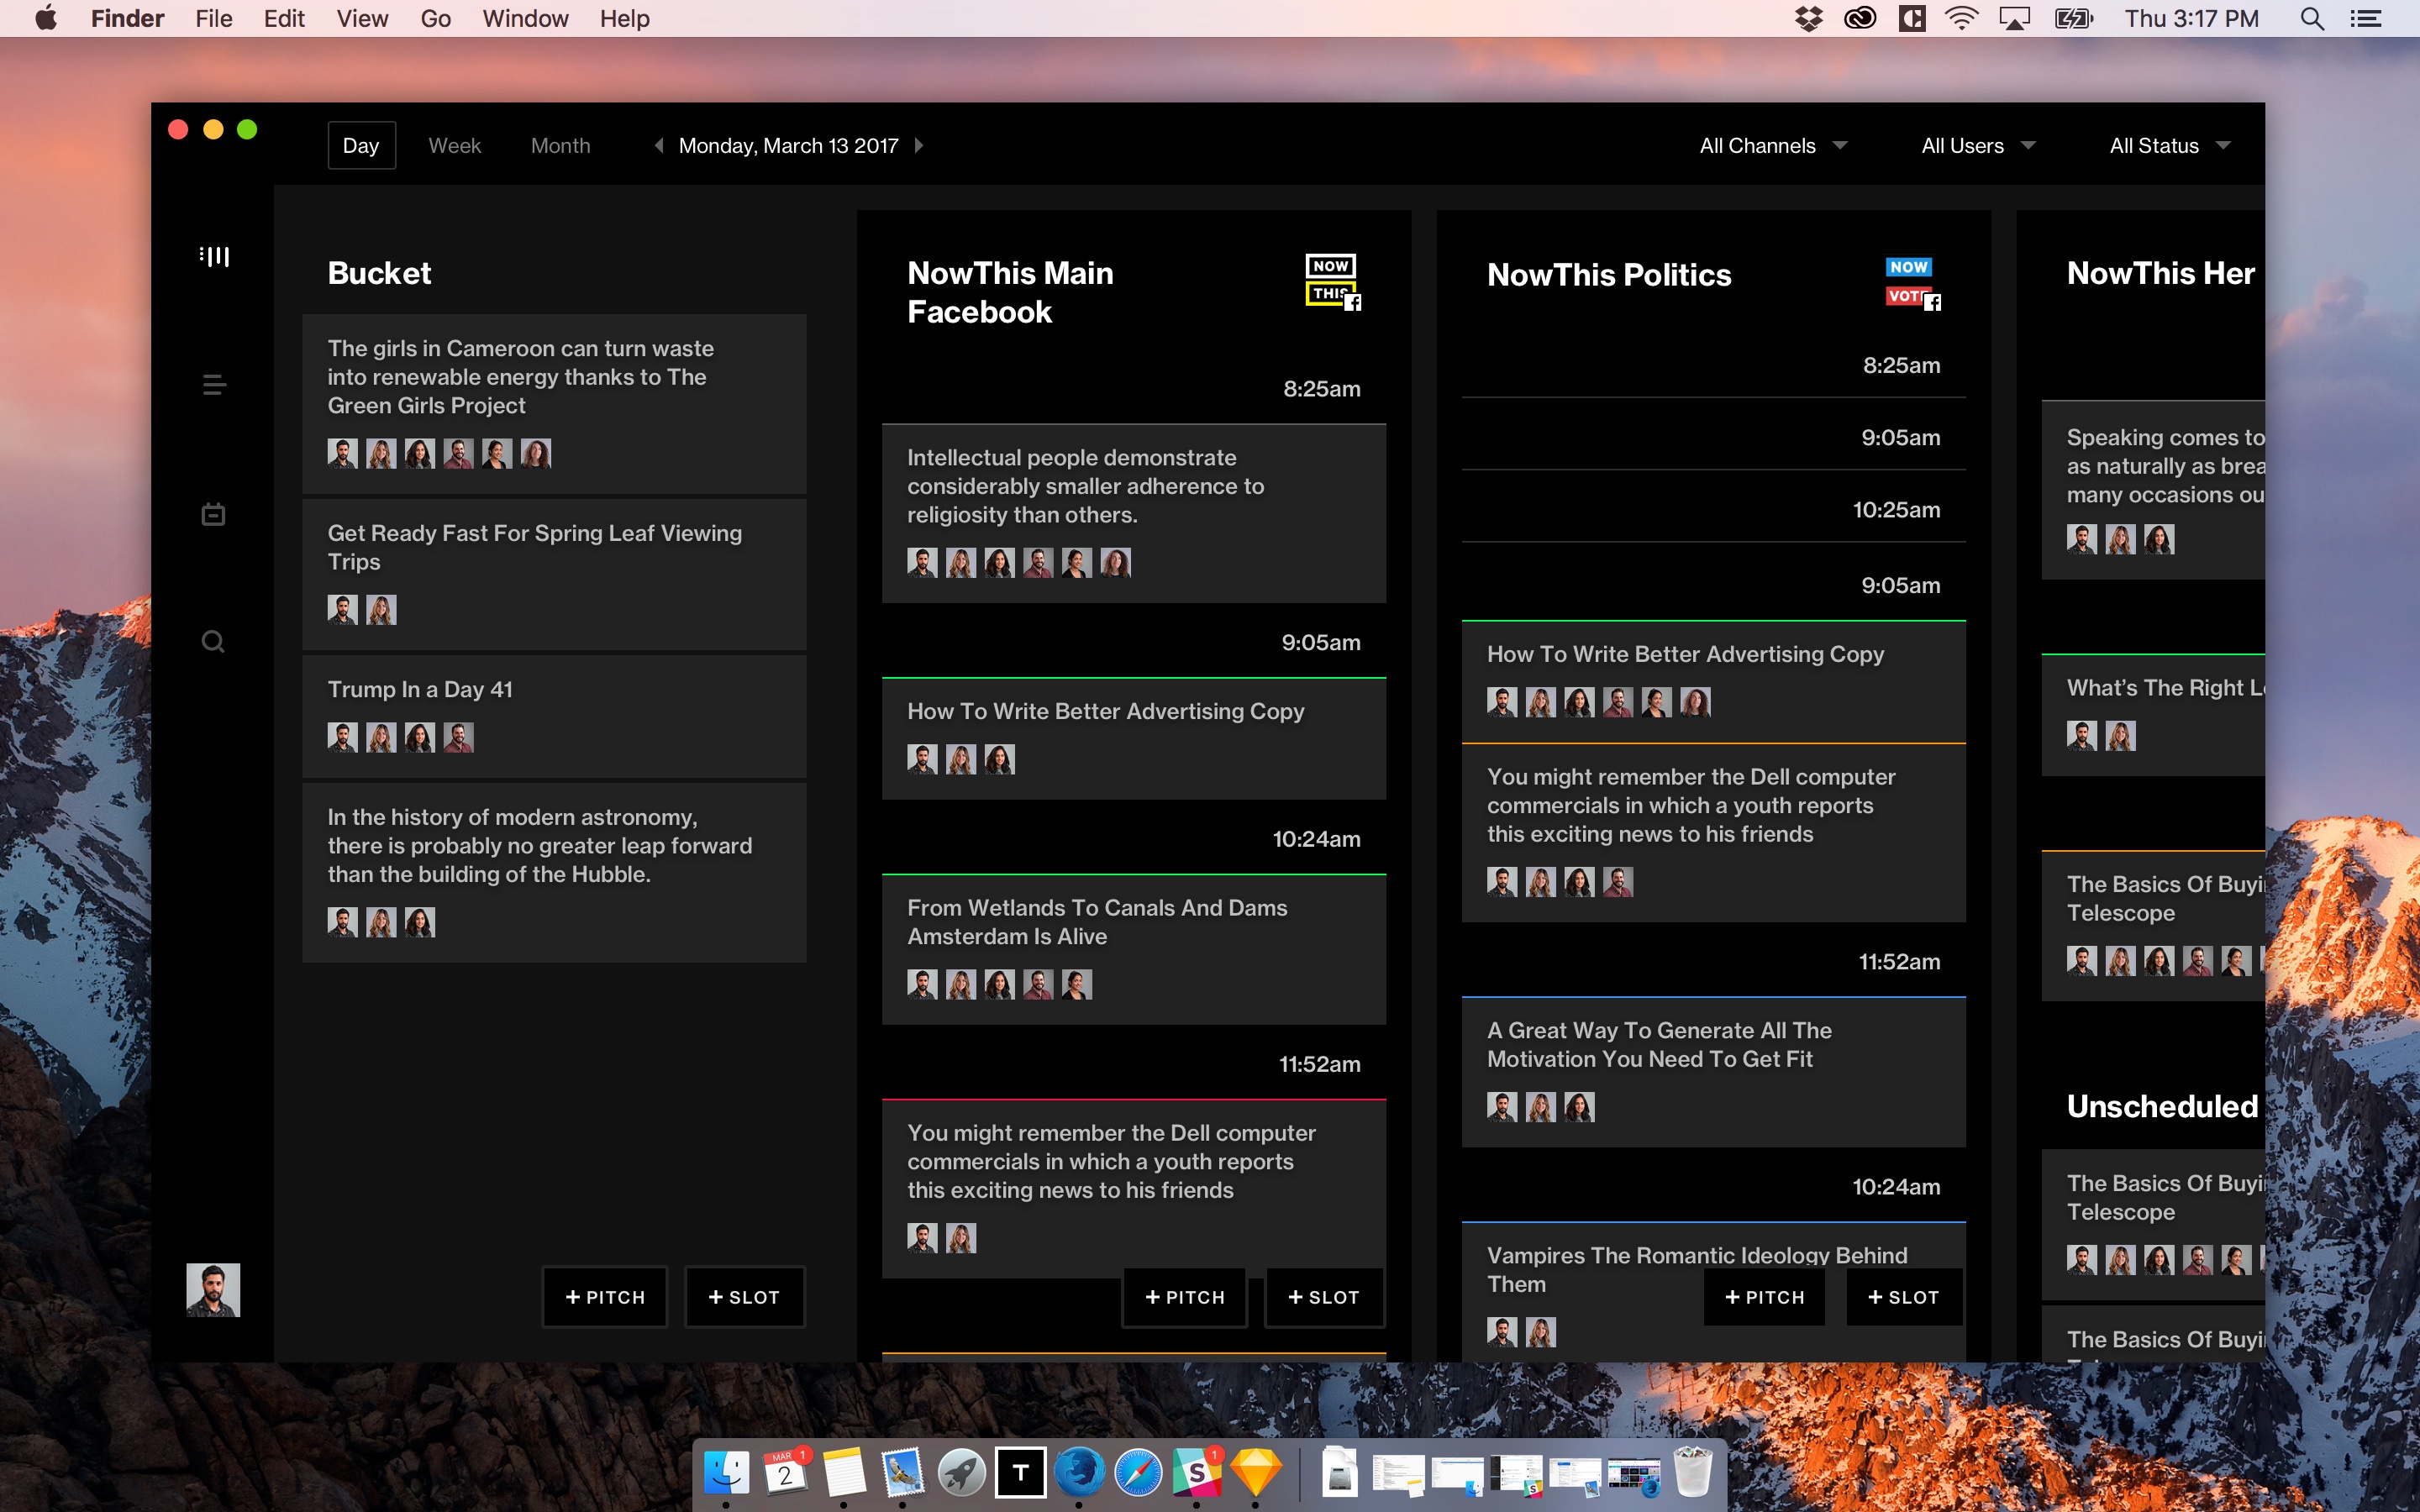This screenshot has height=1512, width=2420.
Task: Switch to the Month view tab
Action: (x=560, y=146)
